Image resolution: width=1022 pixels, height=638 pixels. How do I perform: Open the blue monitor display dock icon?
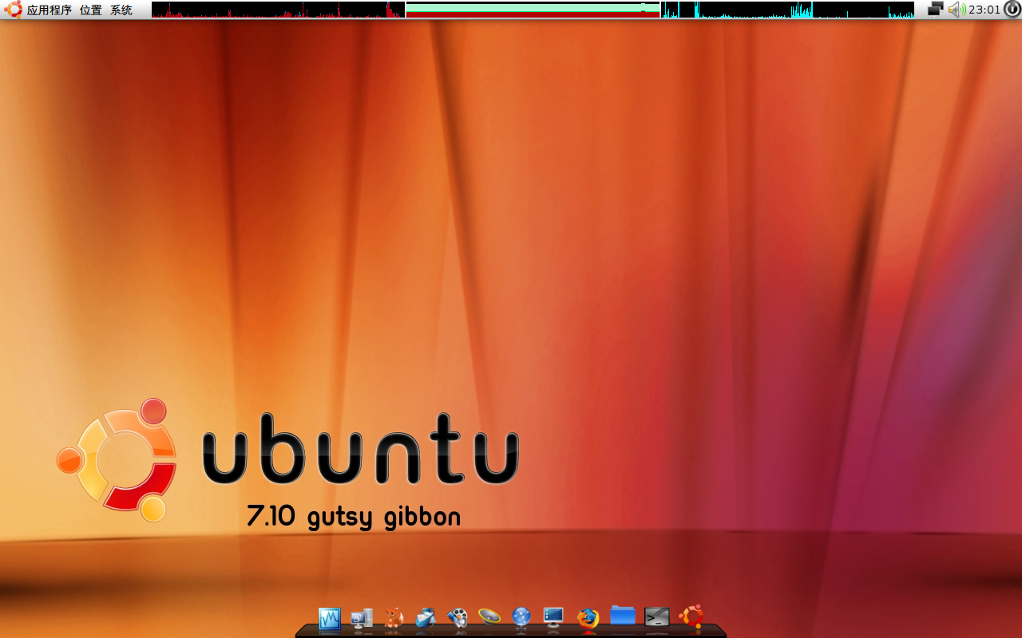553,618
